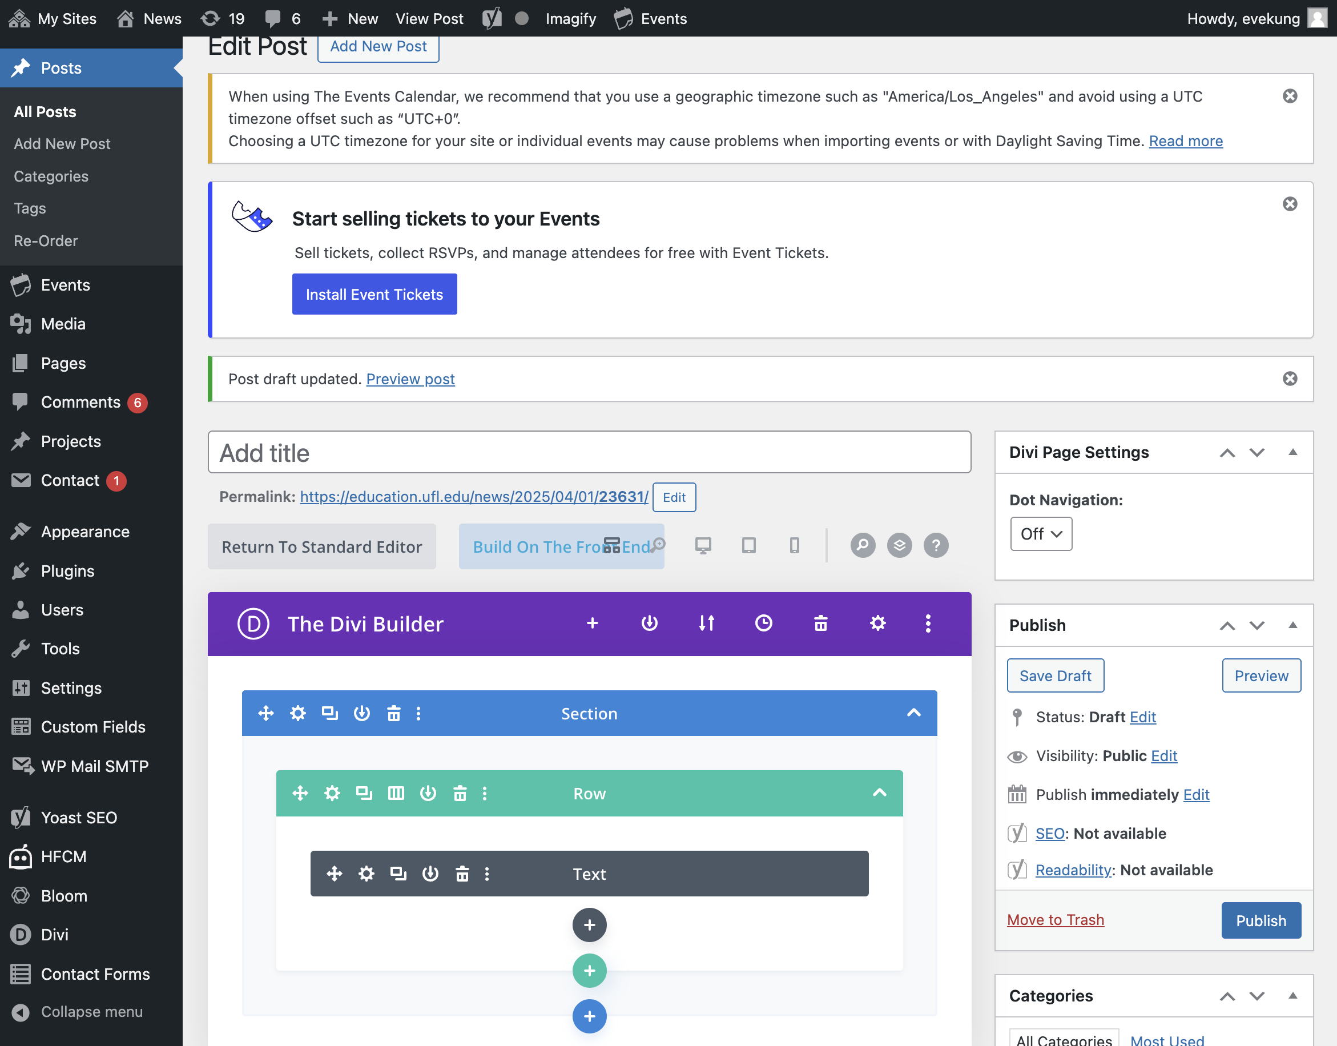Click Divi Builder clear layout trash icon
1337x1046 pixels.
tap(820, 623)
